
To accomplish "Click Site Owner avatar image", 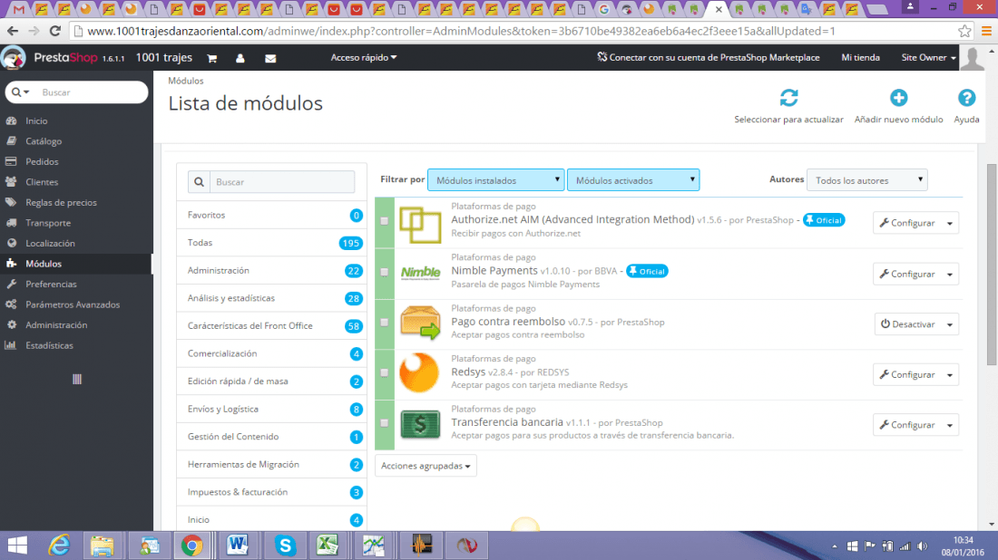I will point(972,57).
